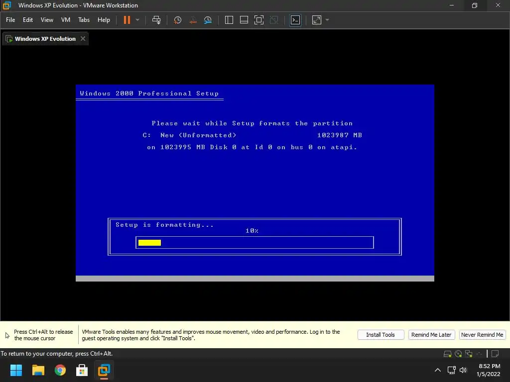Screen dimensions: 510x382
Task: Click the CD/DVD drive status icon
Action: pos(458,354)
